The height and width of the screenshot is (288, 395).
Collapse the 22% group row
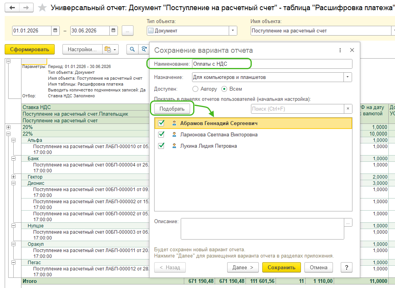(x=8, y=134)
